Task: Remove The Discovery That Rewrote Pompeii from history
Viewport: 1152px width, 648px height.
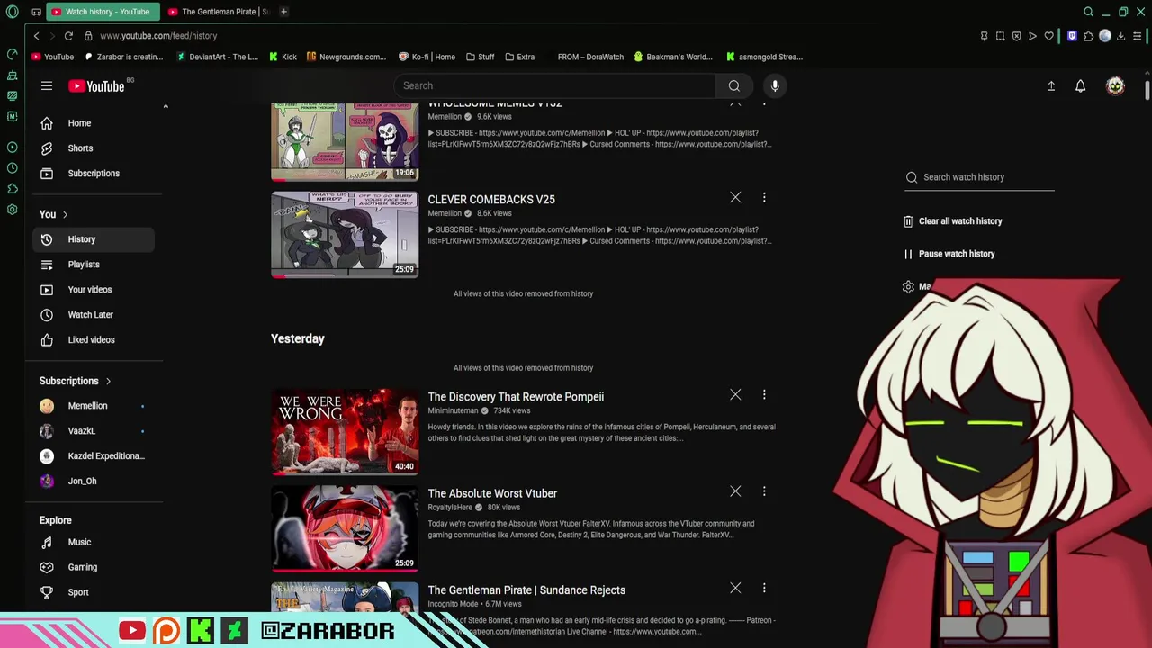Action: [x=735, y=394]
